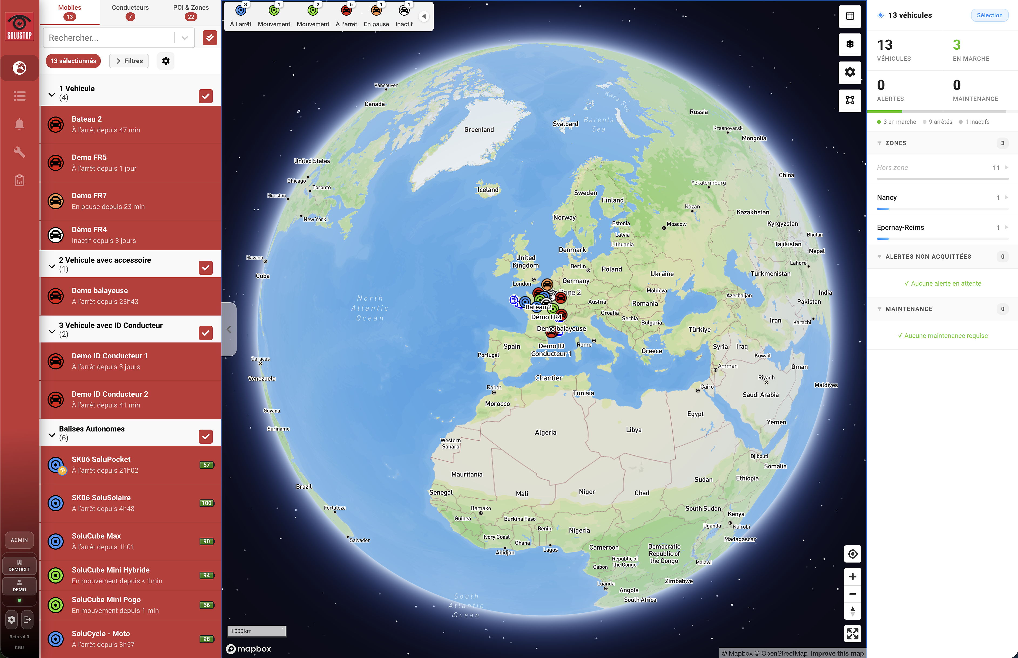Zoom out on the map
This screenshot has width=1018, height=658.
pyautogui.click(x=852, y=594)
